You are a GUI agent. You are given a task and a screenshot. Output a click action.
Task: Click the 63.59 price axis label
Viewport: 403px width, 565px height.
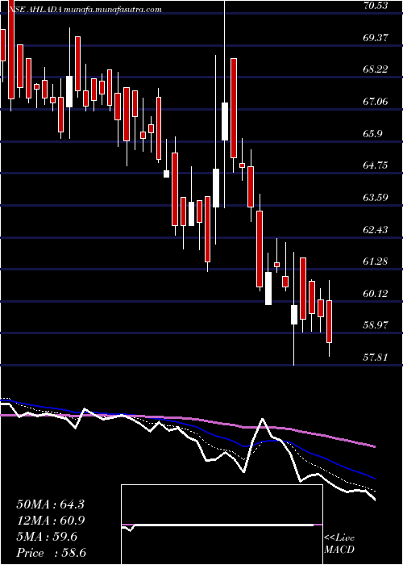[376, 198]
